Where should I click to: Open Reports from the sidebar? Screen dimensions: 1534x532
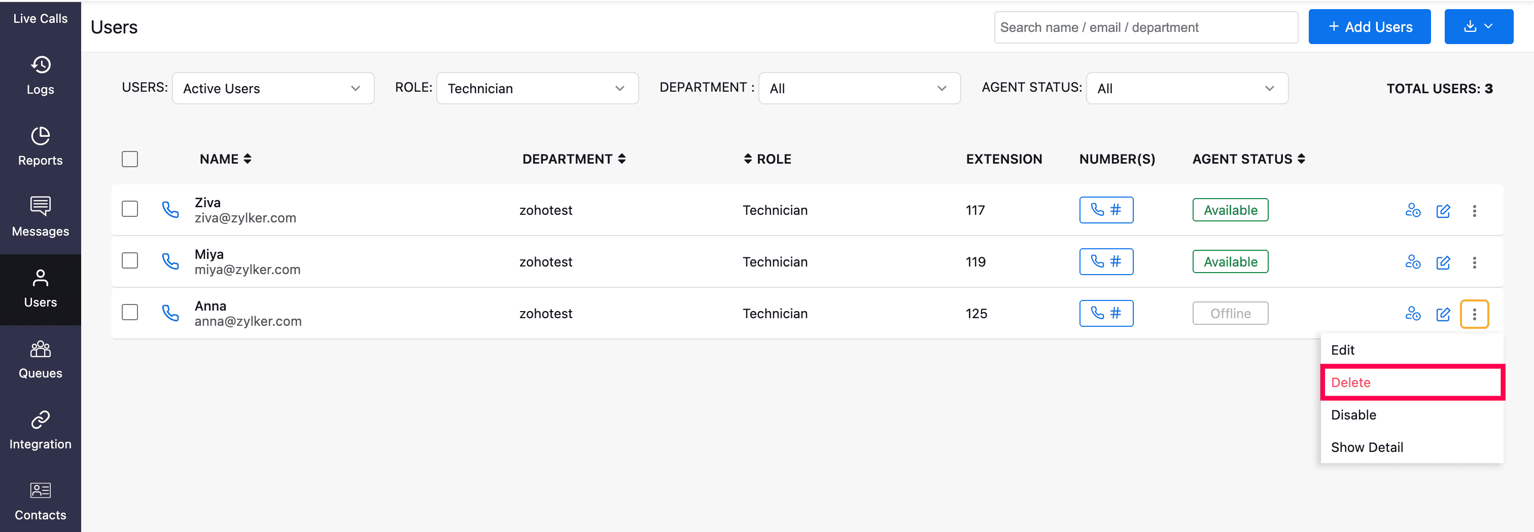[41, 146]
